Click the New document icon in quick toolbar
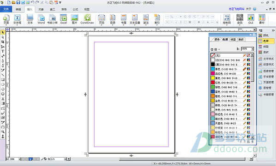Viewport: 276px width, 166px height. click(x=9, y=2)
